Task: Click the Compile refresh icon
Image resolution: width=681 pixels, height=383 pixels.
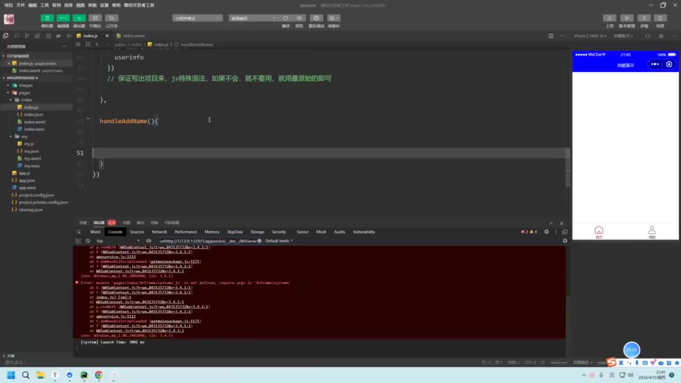Action: pyautogui.click(x=286, y=18)
